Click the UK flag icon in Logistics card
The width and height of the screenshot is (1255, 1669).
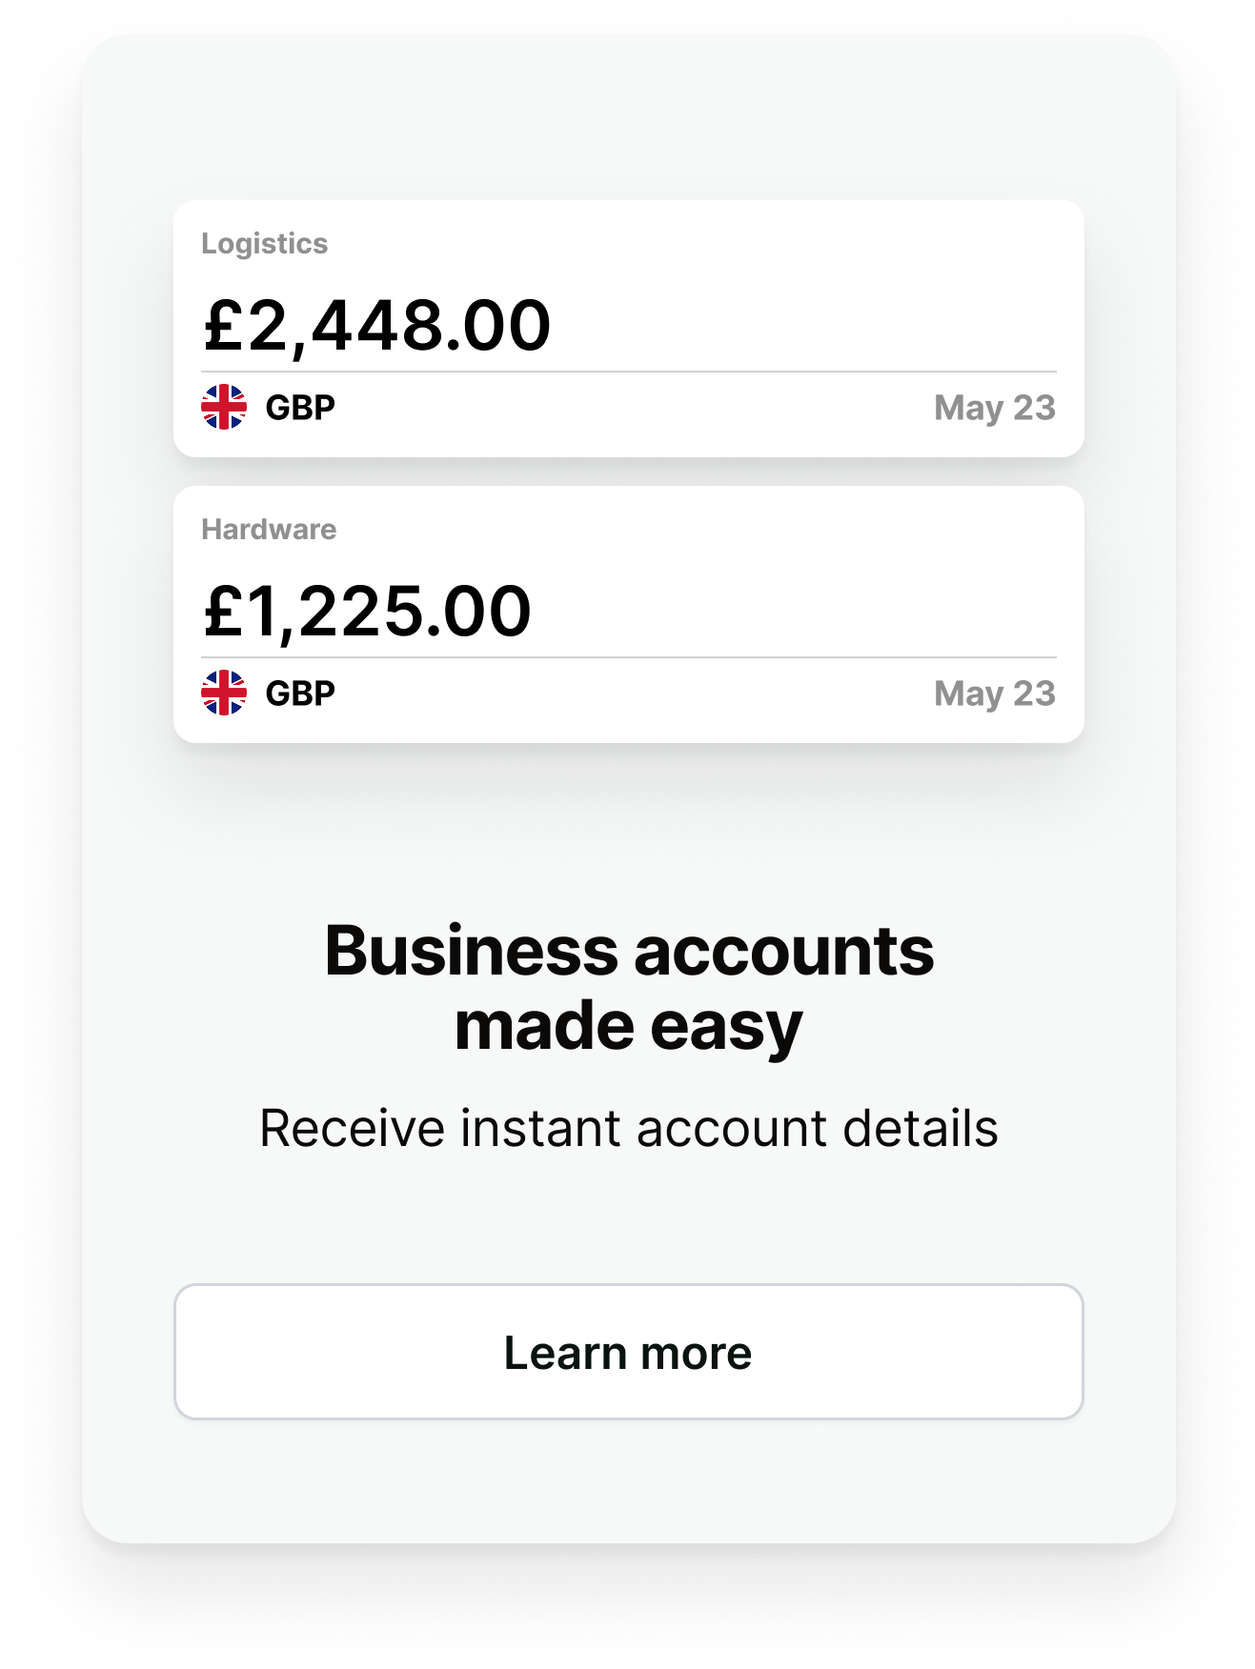[224, 408]
